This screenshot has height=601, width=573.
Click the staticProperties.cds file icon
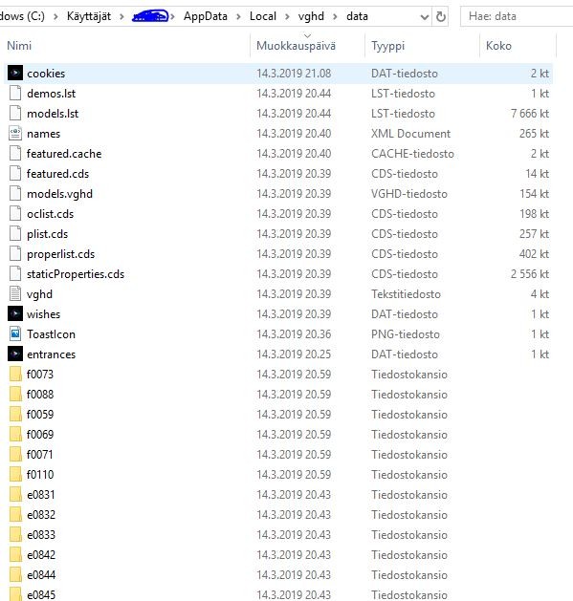point(15,273)
